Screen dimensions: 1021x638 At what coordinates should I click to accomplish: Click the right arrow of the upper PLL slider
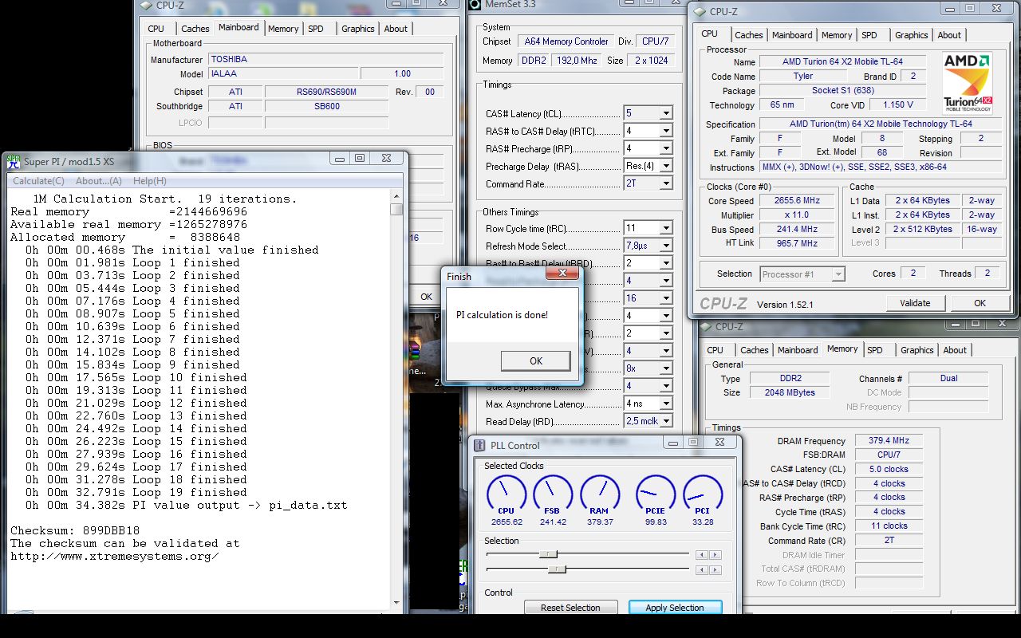tap(715, 555)
